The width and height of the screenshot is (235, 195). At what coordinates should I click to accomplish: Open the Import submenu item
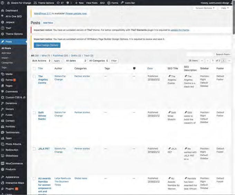(5, 58)
